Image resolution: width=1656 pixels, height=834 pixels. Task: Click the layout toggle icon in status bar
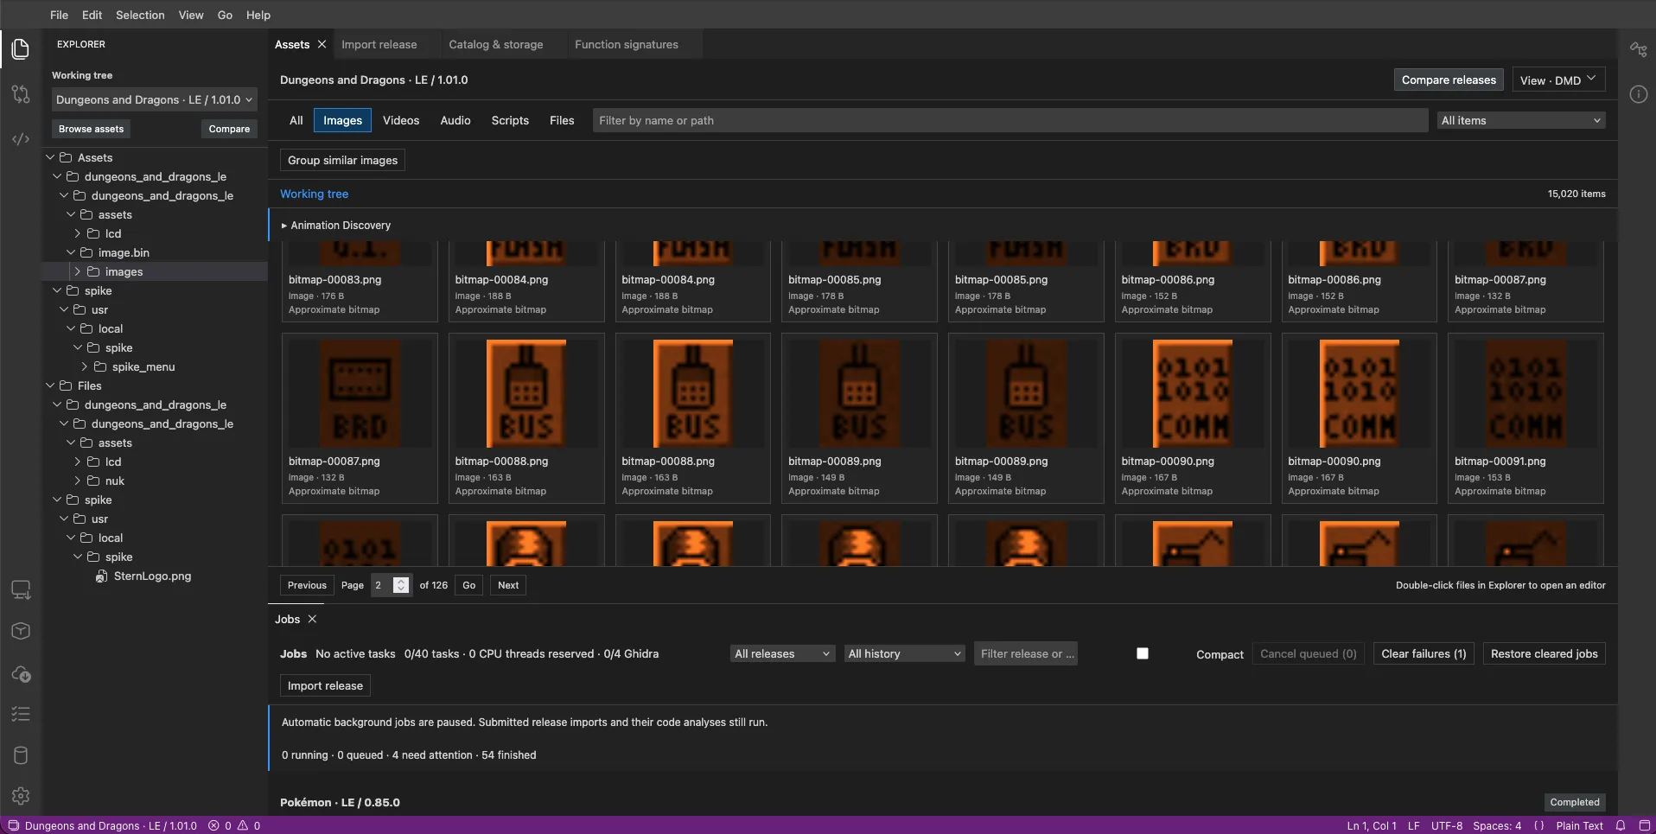(x=1645, y=825)
